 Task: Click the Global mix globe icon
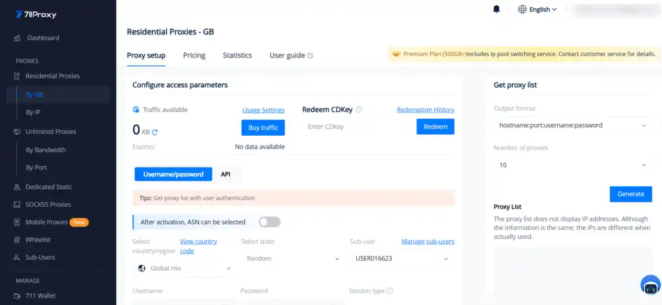(142, 268)
